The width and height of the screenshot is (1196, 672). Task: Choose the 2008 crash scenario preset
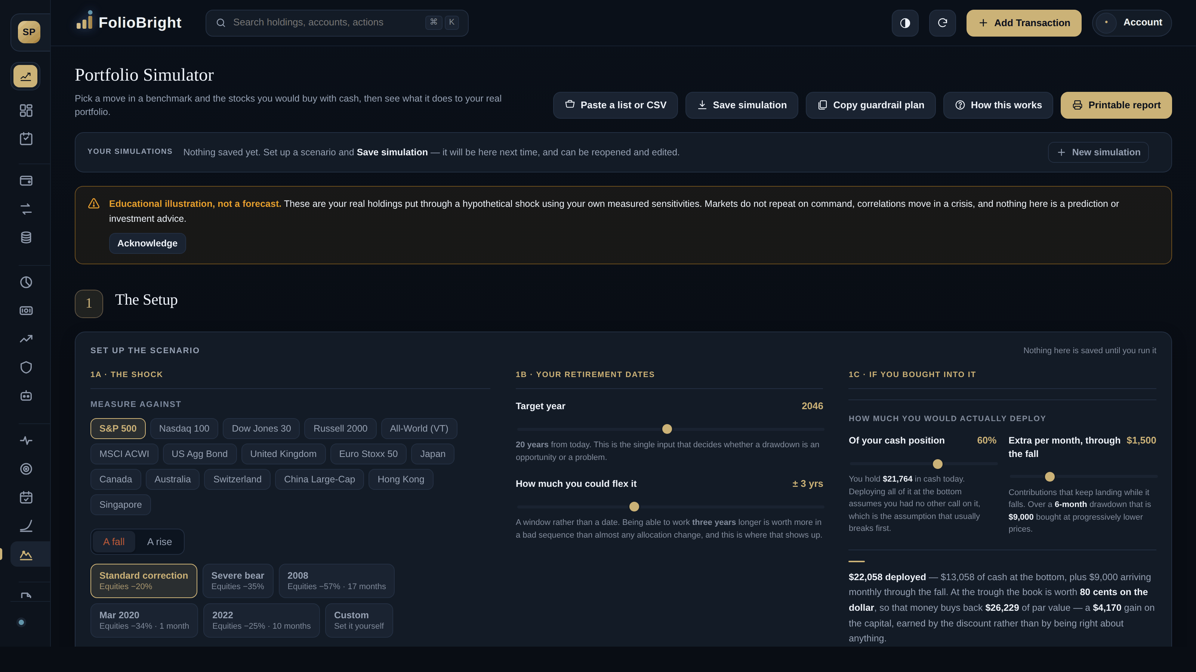click(337, 581)
